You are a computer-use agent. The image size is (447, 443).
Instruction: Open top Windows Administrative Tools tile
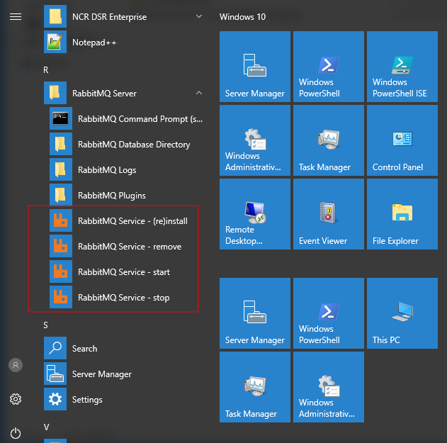(x=255, y=140)
